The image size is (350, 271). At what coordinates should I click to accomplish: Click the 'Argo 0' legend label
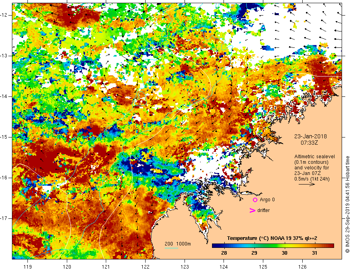point(267,200)
